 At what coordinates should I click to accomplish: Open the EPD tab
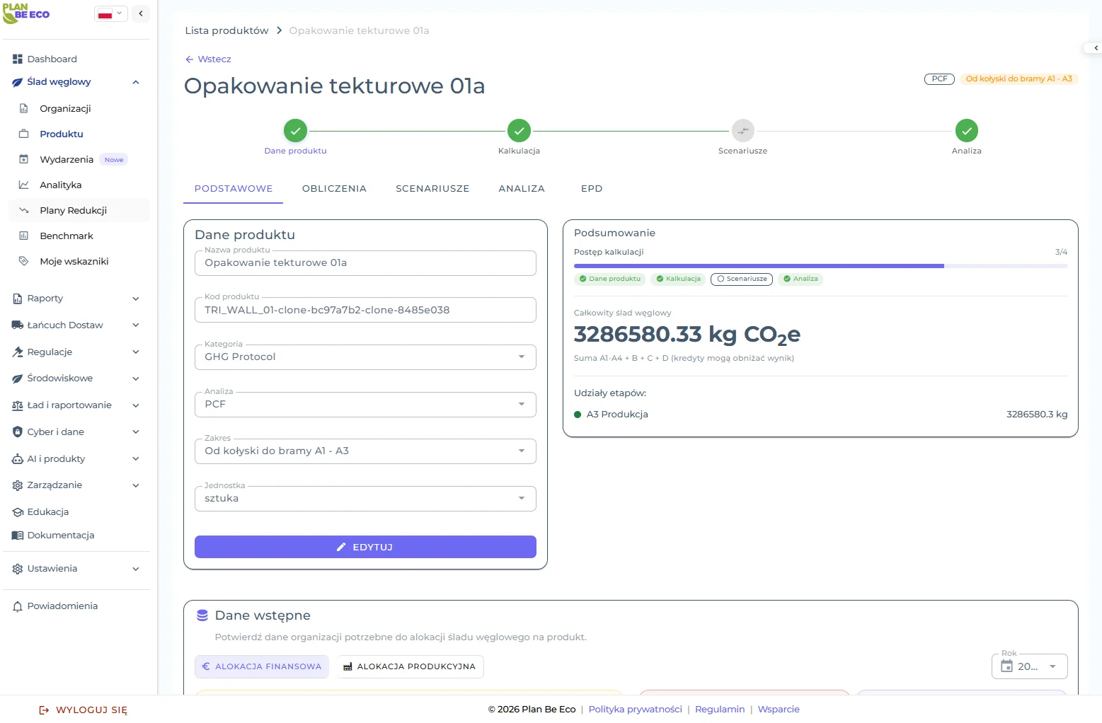click(591, 189)
